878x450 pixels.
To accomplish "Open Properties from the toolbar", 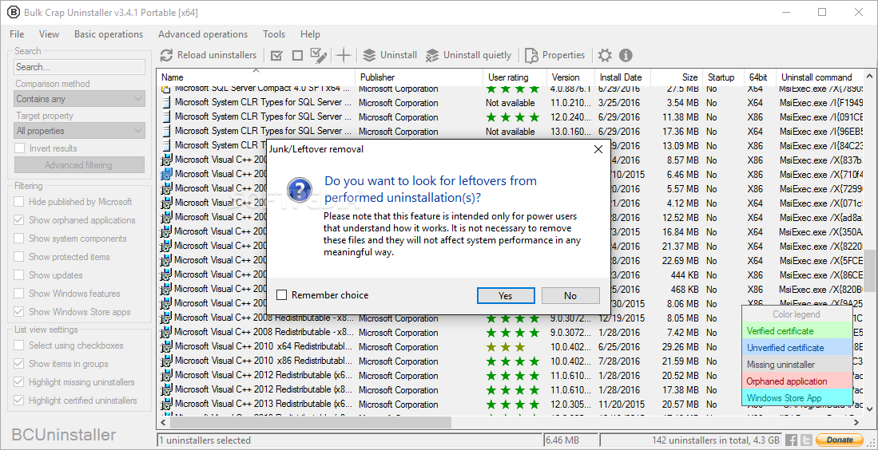I will pos(555,55).
